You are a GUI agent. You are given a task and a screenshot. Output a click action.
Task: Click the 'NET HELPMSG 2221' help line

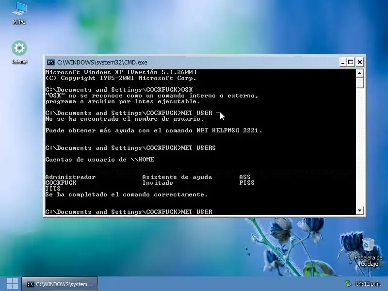click(x=154, y=130)
